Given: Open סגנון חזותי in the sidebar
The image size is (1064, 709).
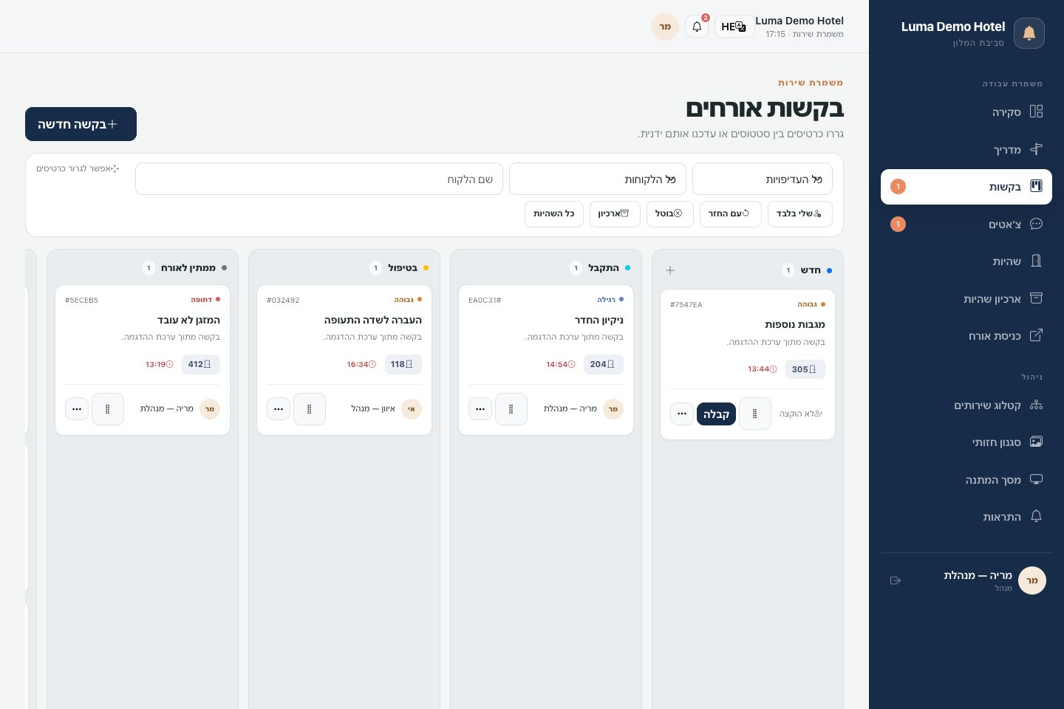Looking at the screenshot, I should [966, 442].
